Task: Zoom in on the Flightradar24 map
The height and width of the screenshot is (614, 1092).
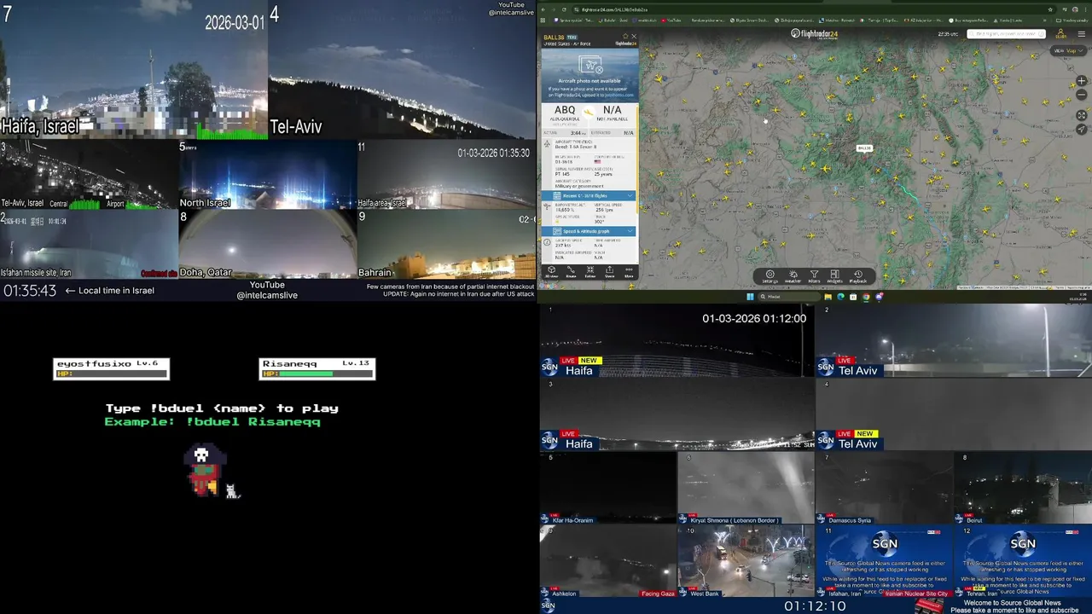Action: click(1082, 81)
